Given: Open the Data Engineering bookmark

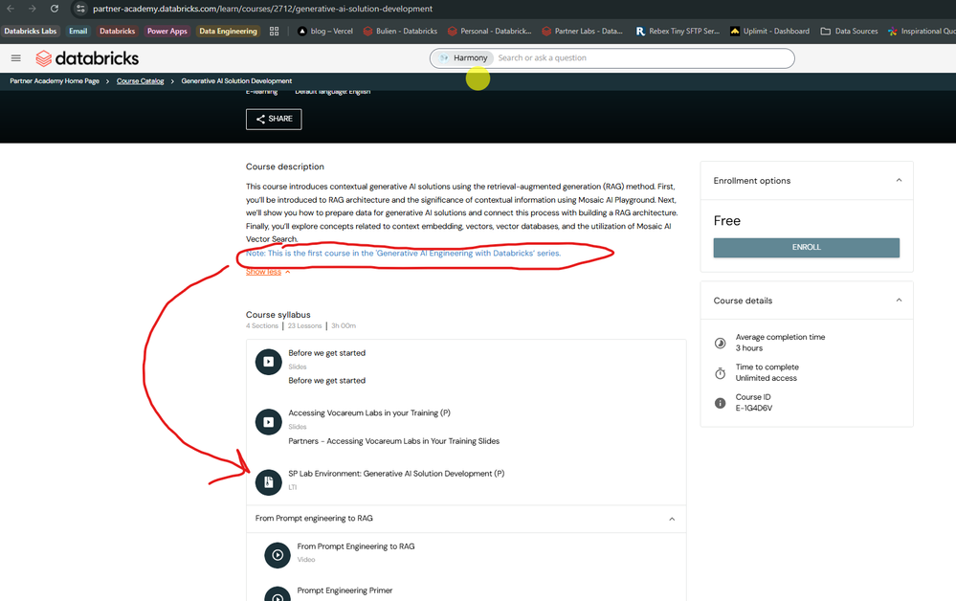Looking at the screenshot, I should click(x=228, y=31).
